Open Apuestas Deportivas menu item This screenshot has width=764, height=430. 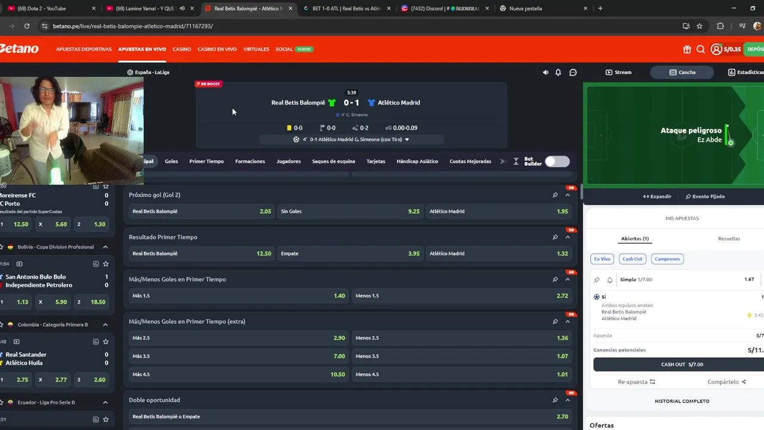84,49
